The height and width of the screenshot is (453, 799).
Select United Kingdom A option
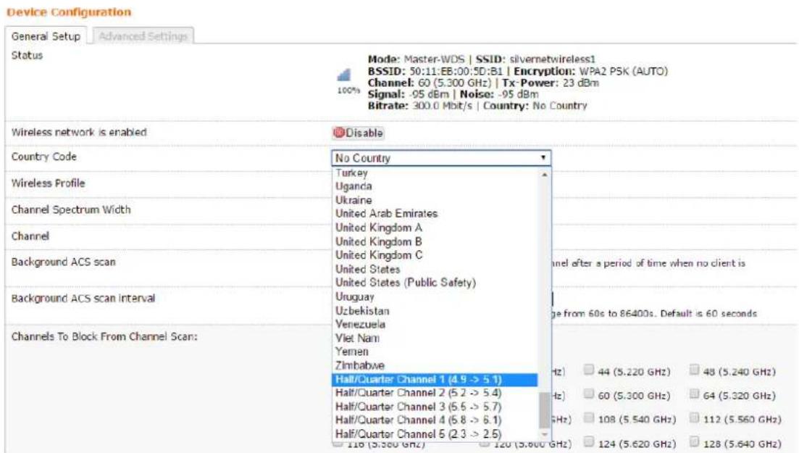pos(378,228)
